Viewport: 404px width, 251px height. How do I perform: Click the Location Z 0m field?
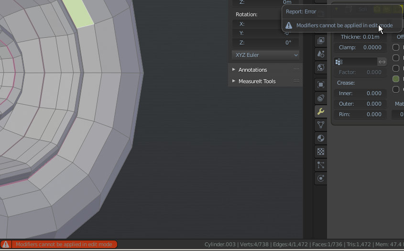coord(266,2)
